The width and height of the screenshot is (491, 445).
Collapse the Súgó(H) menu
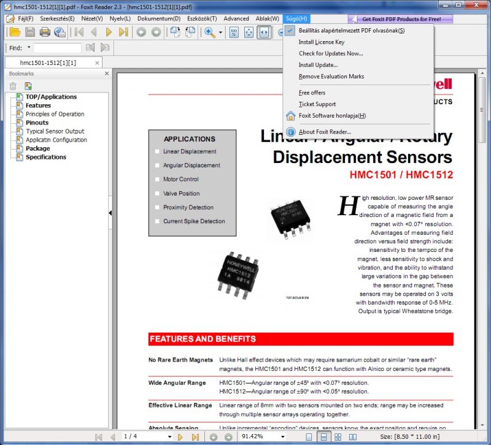(x=296, y=19)
